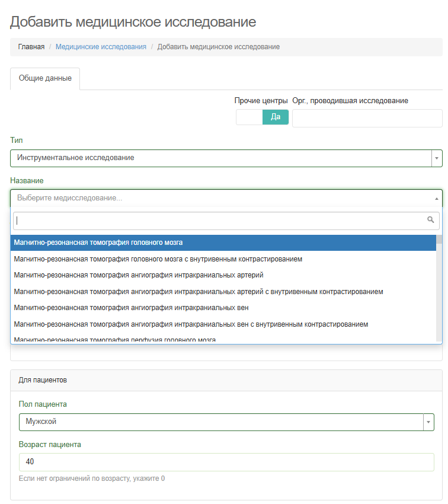Choose MRI головного мозга с внутривенным контрастированием
This screenshot has width=448, height=504.
coord(158,259)
